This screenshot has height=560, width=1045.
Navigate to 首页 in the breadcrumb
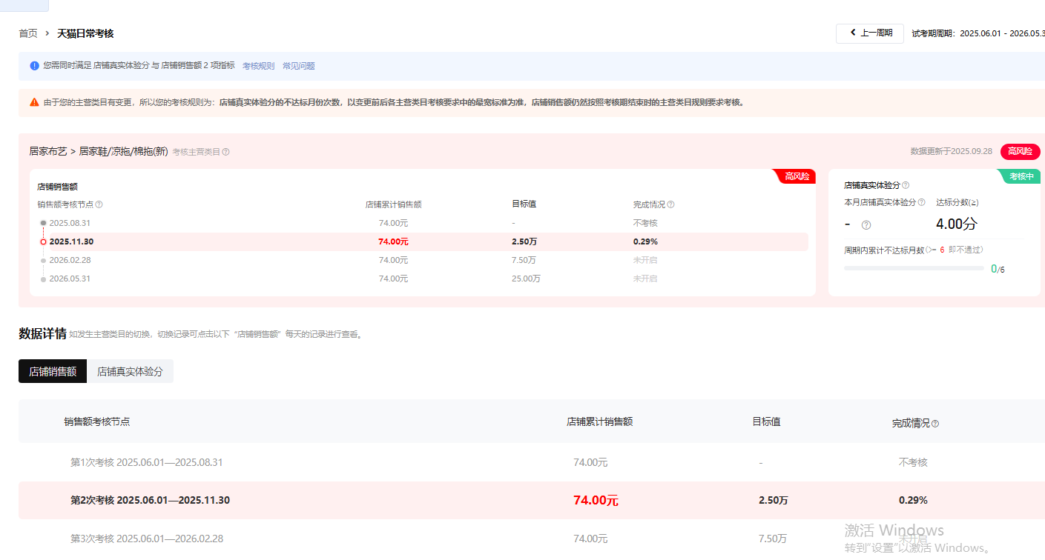[x=28, y=33]
